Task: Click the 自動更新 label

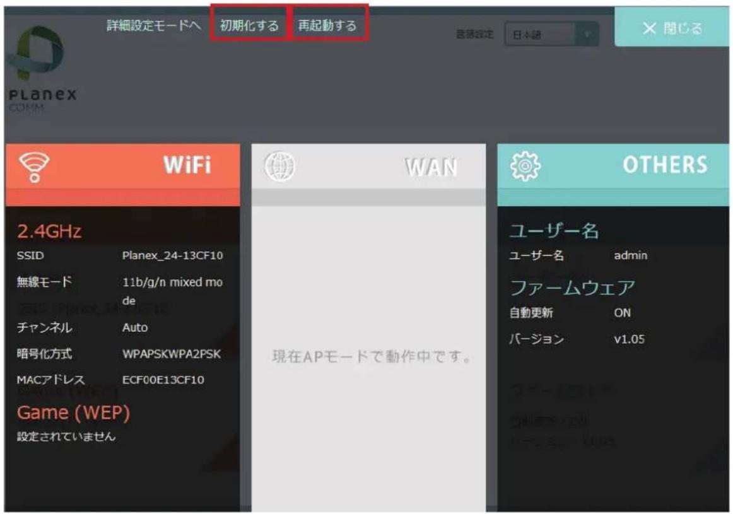Action: point(531,313)
